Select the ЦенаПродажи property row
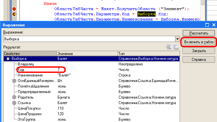Image resolution: width=217 pixels, height=122 pixels. tap(92, 114)
